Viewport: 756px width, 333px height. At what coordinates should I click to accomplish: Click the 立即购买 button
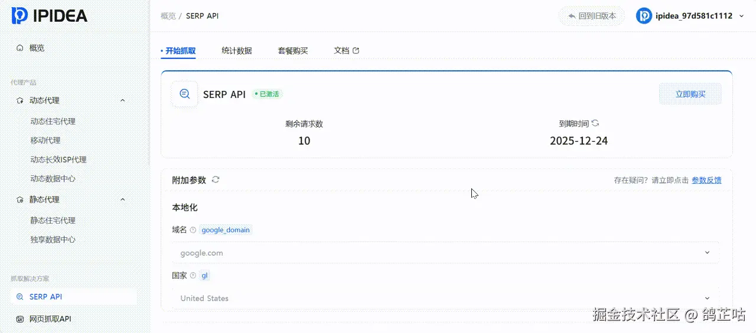click(690, 94)
